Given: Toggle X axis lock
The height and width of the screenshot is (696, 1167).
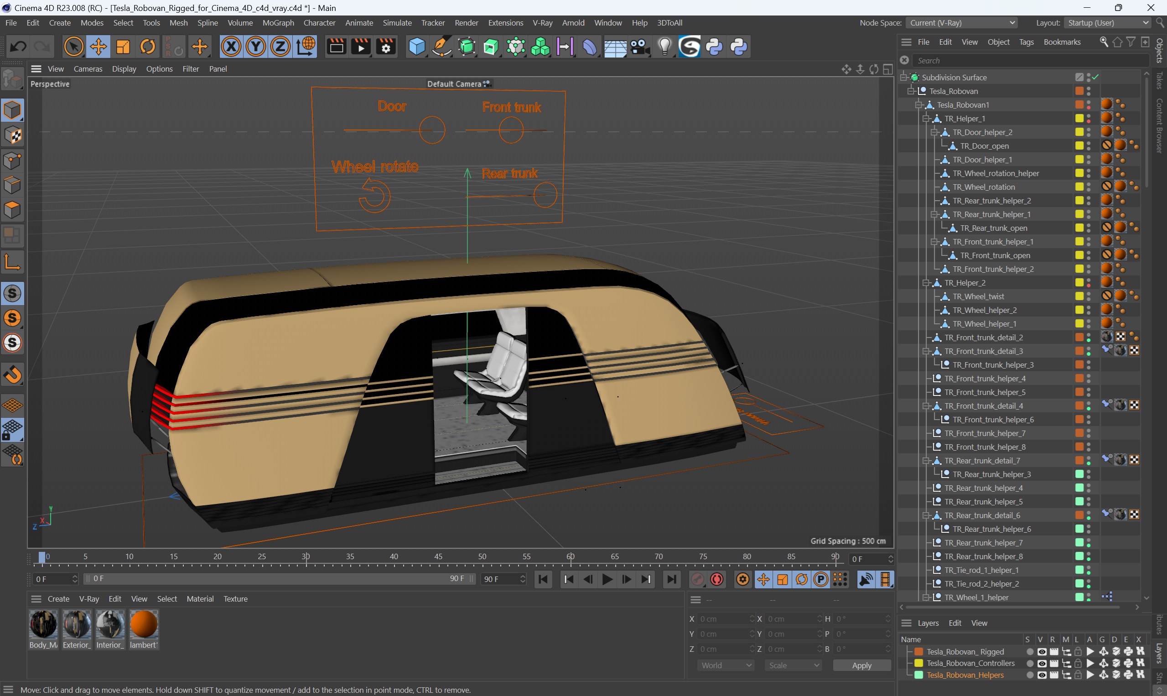Looking at the screenshot, I should pyautogui.click(x=231, y=47).
